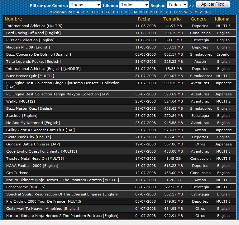
Task: Sort list by letter B
Action: click(x=83, y=12)
